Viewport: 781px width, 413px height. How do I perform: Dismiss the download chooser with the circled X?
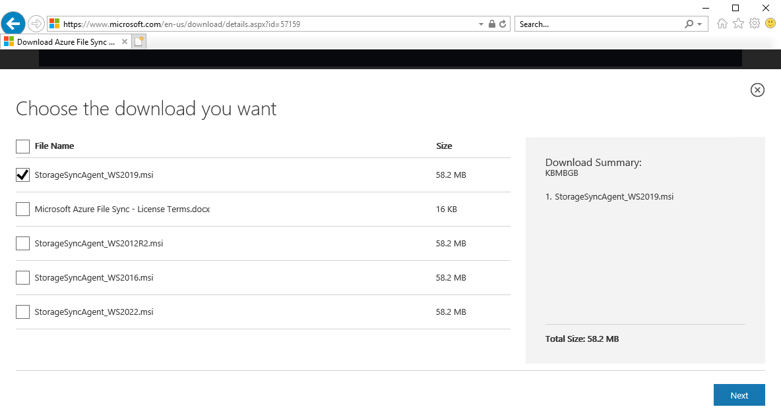(757, 90)
